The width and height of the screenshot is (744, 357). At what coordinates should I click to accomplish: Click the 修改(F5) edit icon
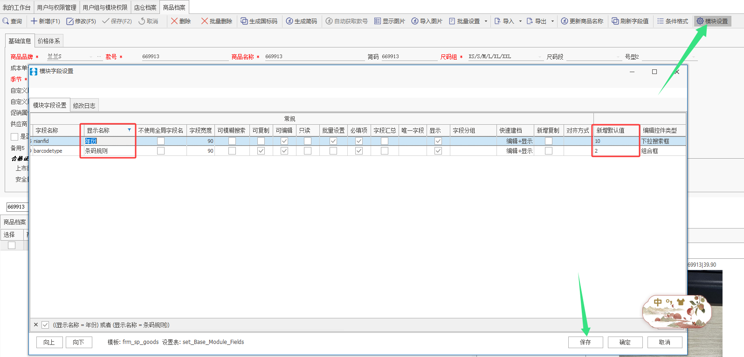click(x=70, y=21)
